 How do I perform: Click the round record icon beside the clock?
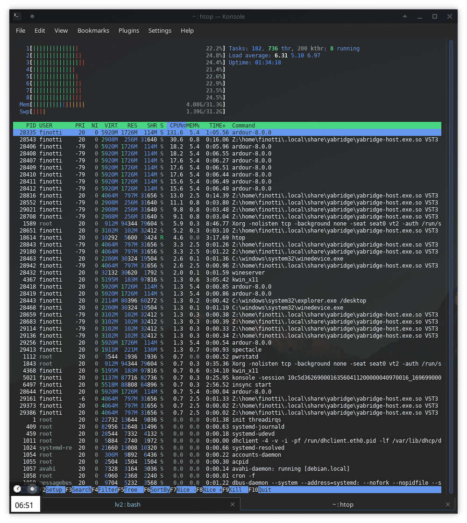point(32,488)
